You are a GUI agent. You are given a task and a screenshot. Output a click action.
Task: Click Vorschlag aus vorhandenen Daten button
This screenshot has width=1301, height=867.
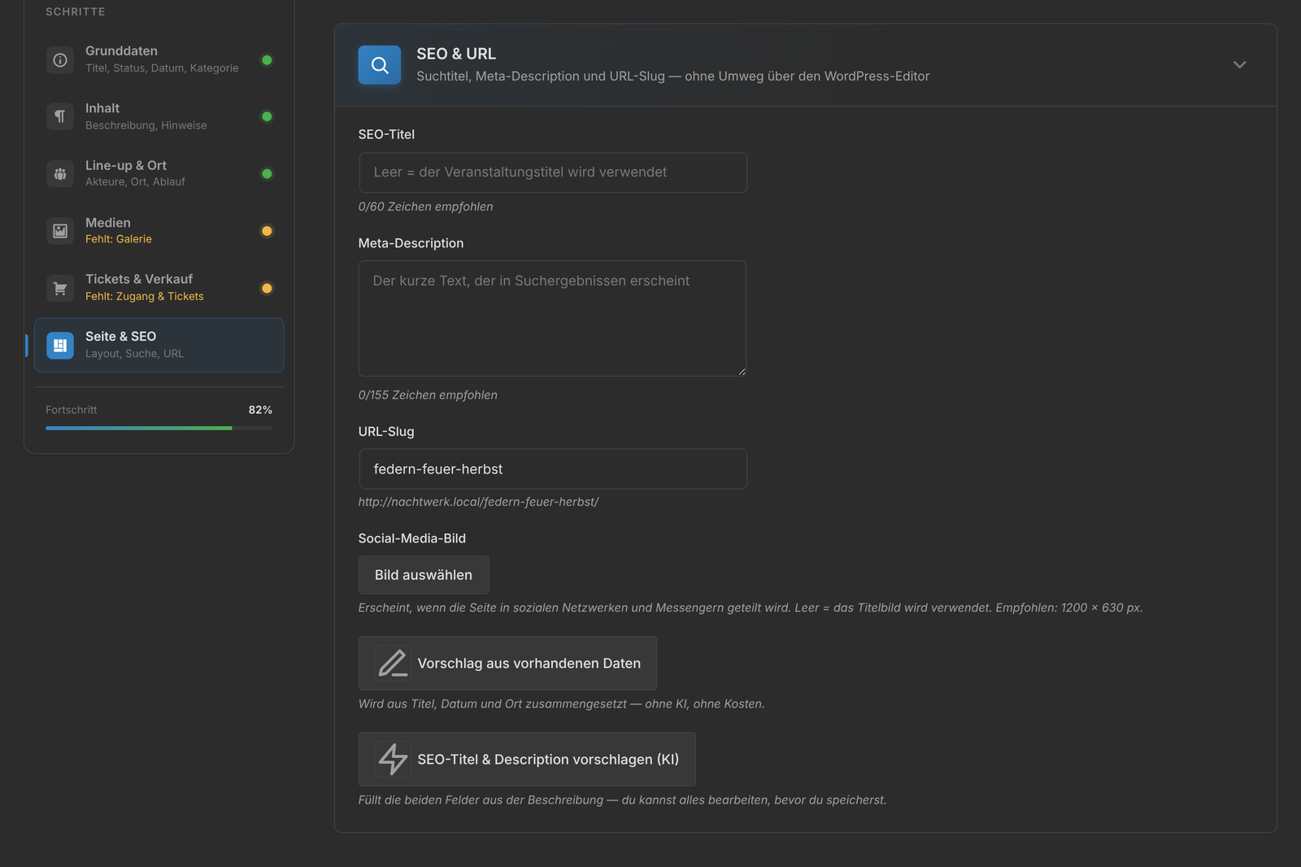(x=507, y=663)
